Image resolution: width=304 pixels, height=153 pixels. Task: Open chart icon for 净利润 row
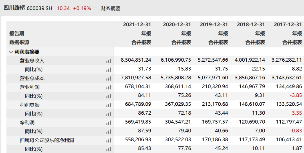(x=109, y=123)
